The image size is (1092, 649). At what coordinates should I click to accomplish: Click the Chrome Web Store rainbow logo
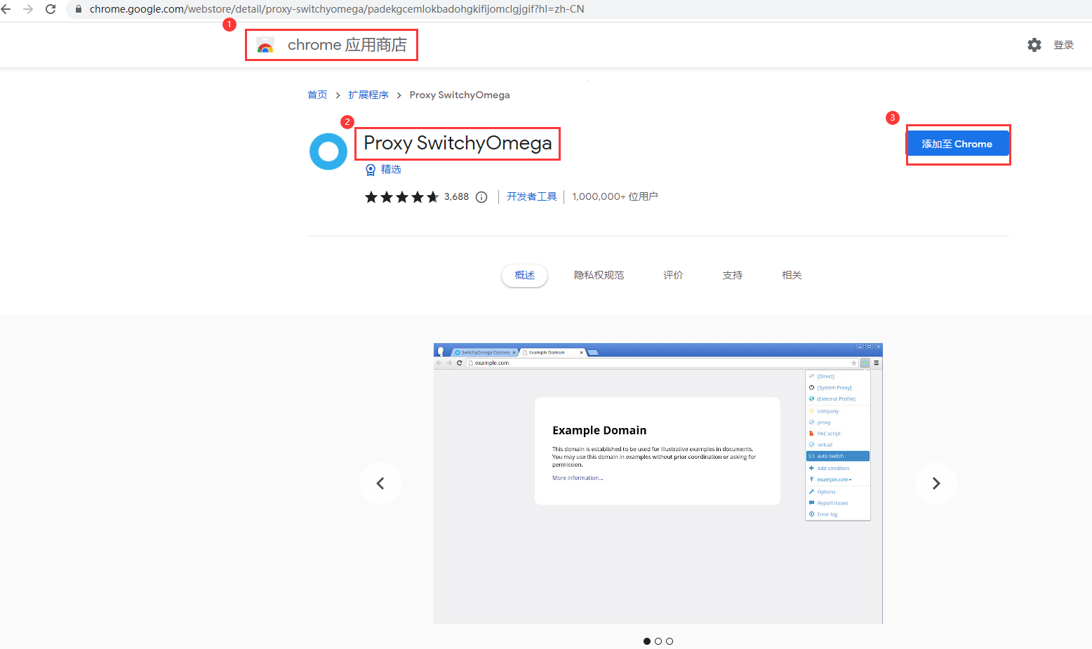(x=265, y=46)
